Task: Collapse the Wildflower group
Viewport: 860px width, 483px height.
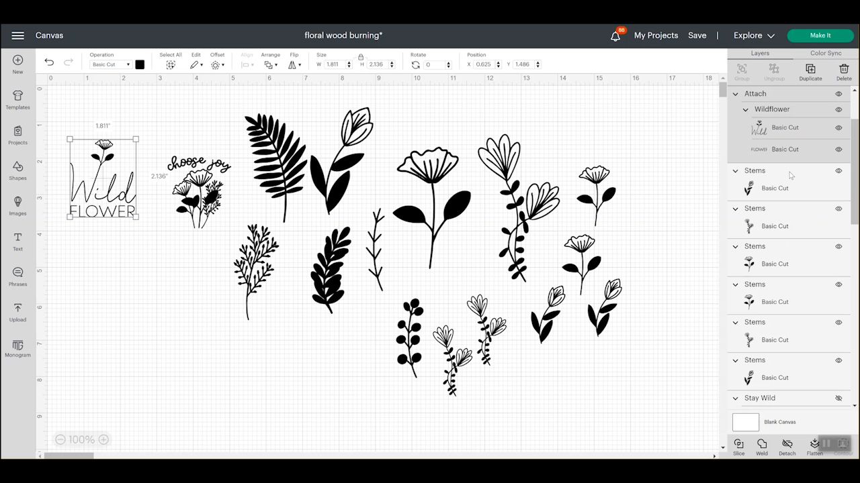Action: (746, 109)
